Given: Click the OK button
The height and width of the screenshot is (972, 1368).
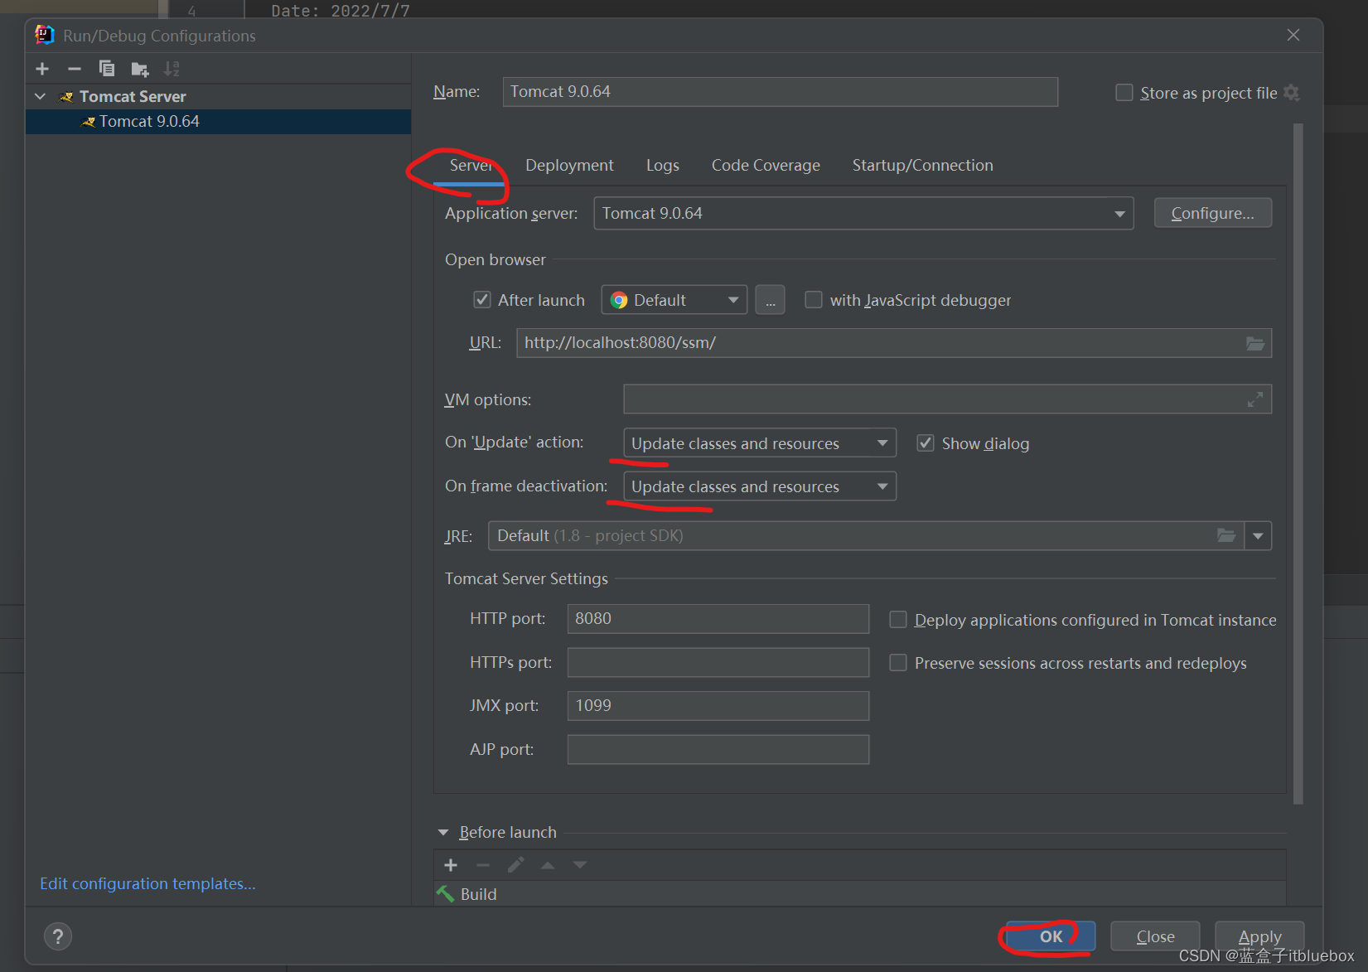Looking at the screenshot, I should pos(1051,936).
